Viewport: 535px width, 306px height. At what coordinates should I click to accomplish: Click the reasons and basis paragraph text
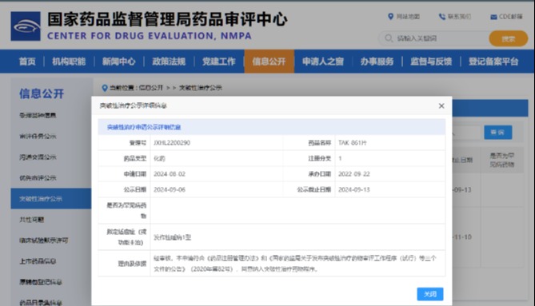click(295, 264)
